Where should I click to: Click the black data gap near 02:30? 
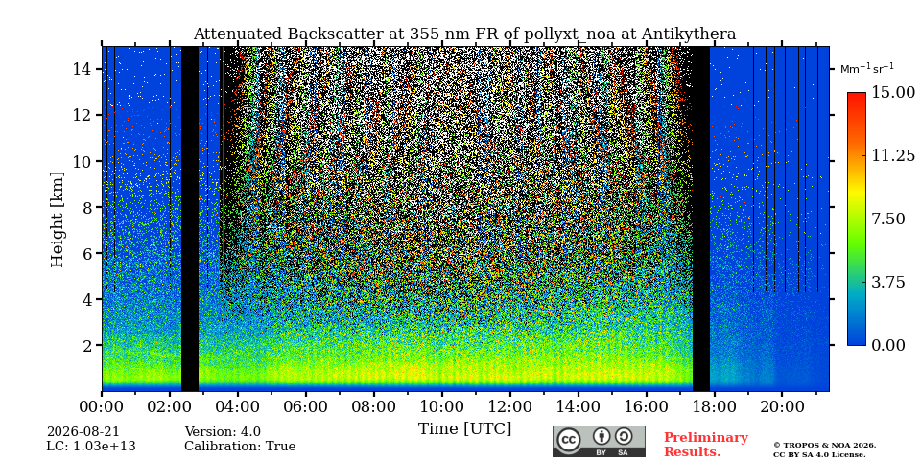[x=190, y=218]
